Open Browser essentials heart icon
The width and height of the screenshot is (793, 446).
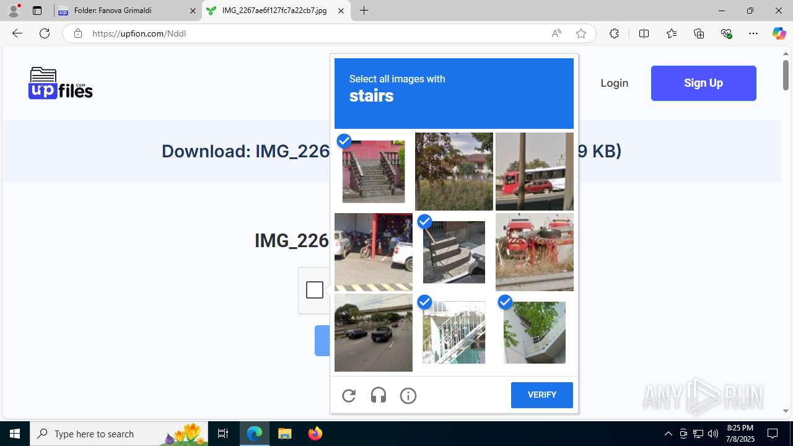click(726, 33)
